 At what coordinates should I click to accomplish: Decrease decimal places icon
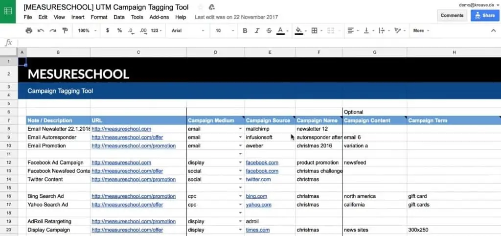coord(130,31)
